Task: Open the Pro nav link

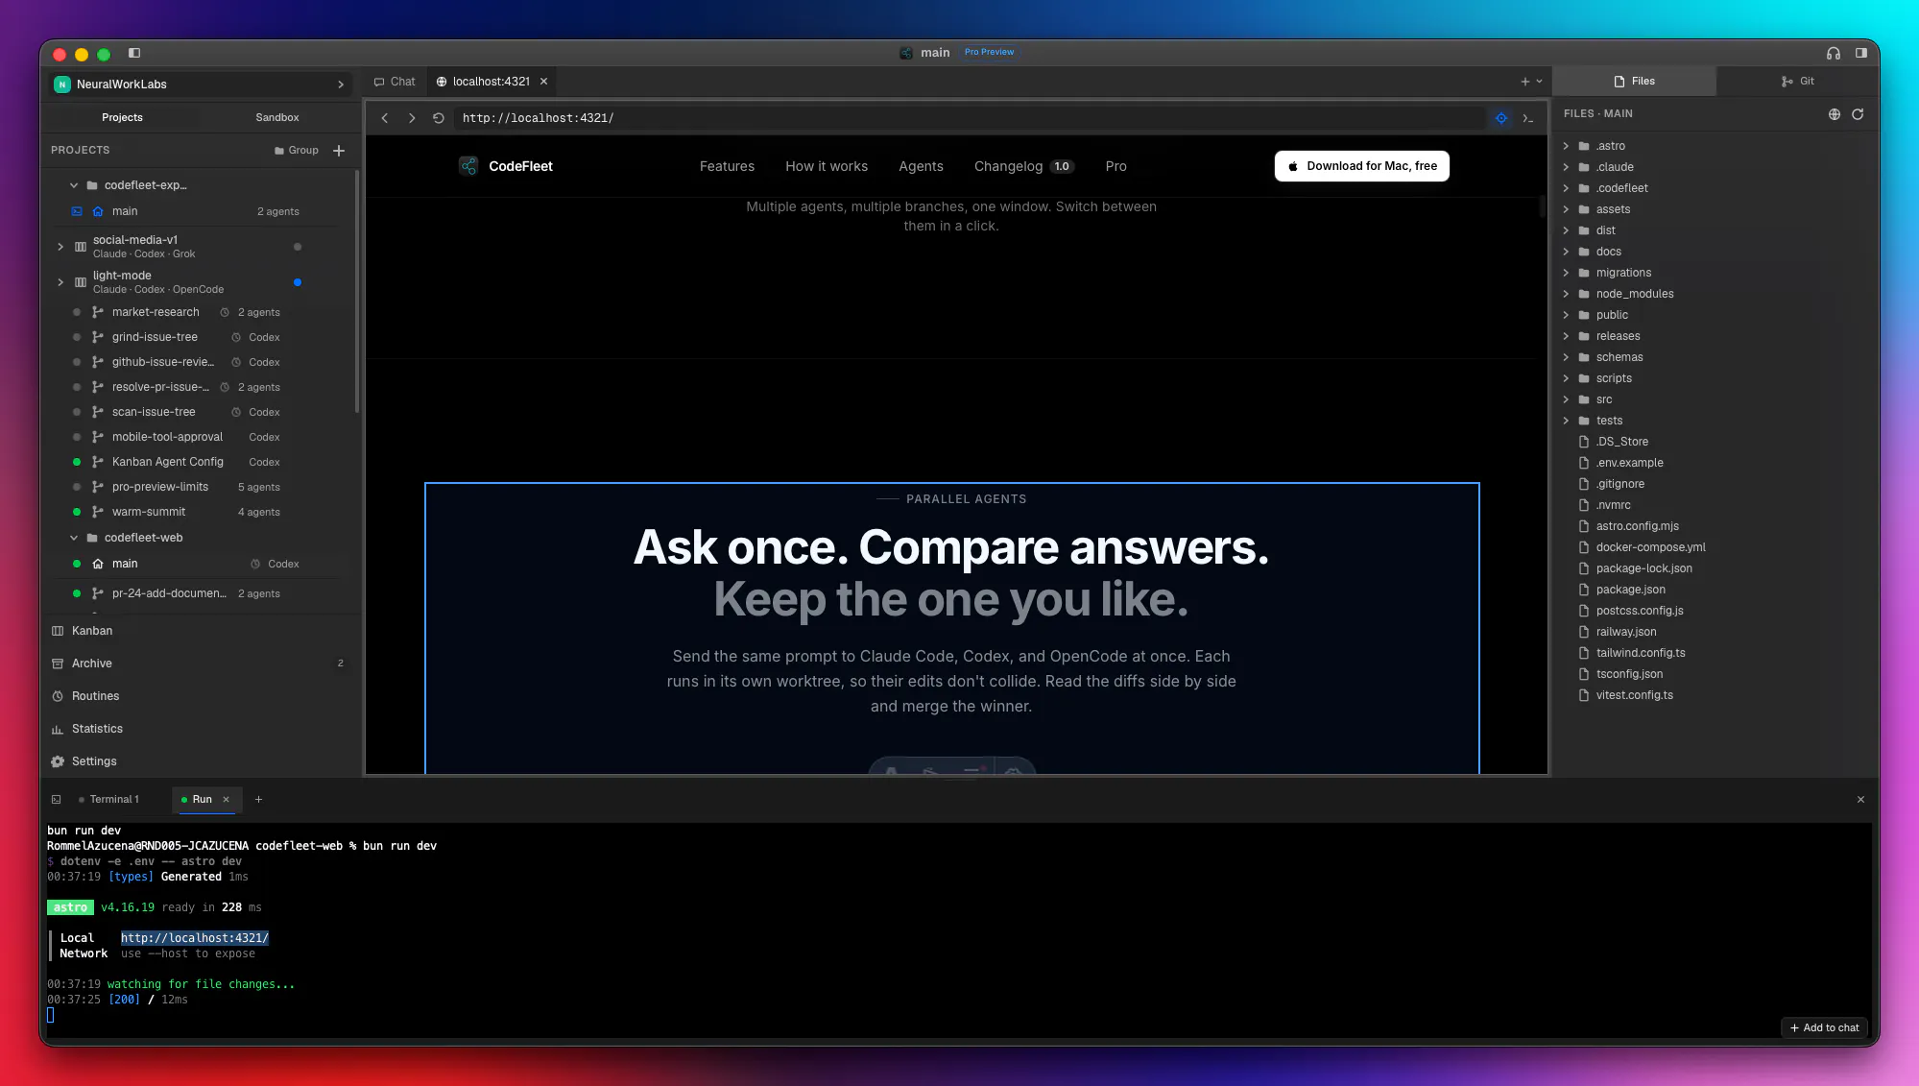Action: (x=1115, y=166)
